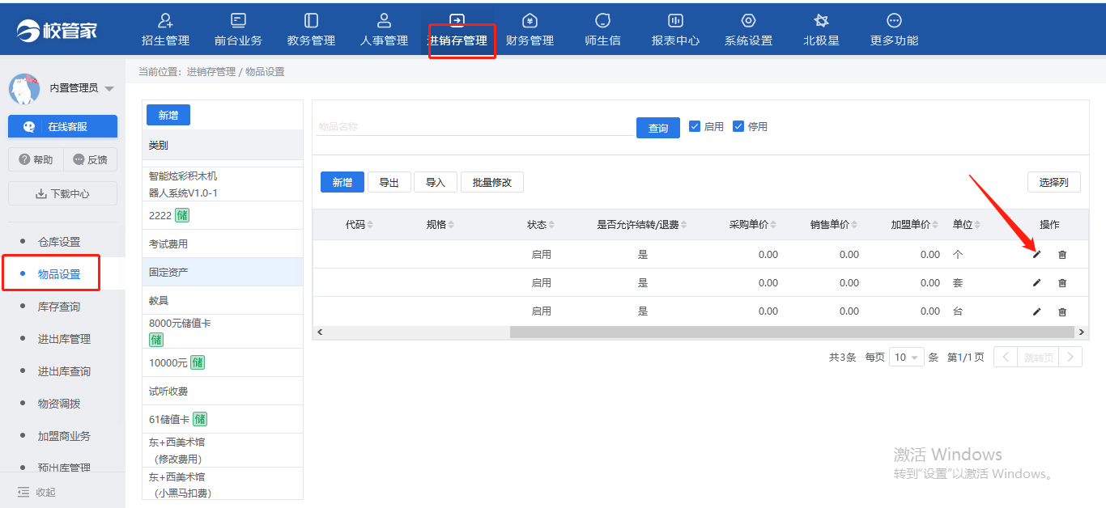Viewport: 1106px width, 508px height.
Task: Open 加盟商业务 in sidebar
Action: pyautogui.click(x=64, y=436)
